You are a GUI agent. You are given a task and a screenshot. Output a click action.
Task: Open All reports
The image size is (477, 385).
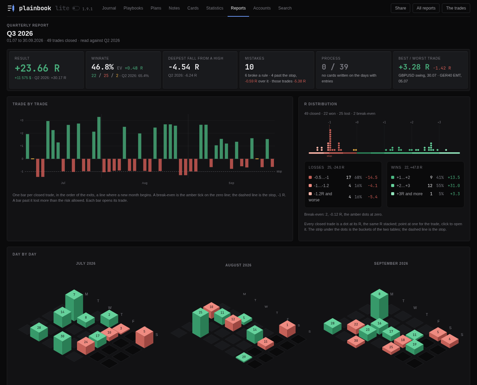(x=426, y=8)
